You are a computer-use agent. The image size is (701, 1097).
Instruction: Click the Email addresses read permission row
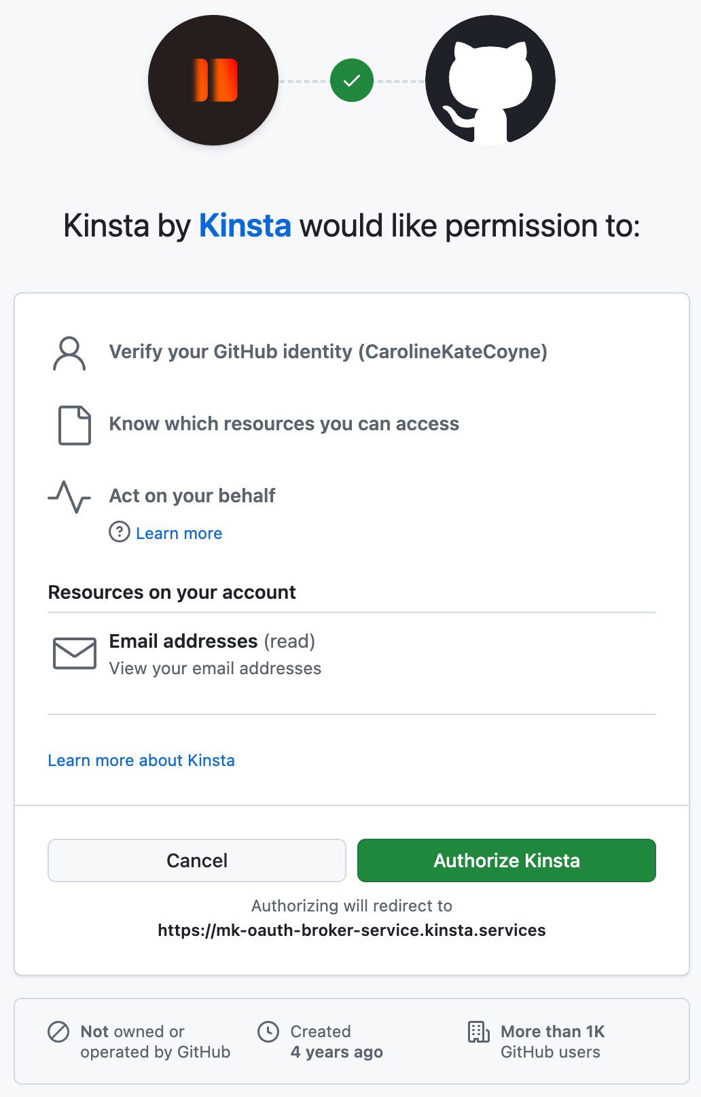tap(212, 641)
